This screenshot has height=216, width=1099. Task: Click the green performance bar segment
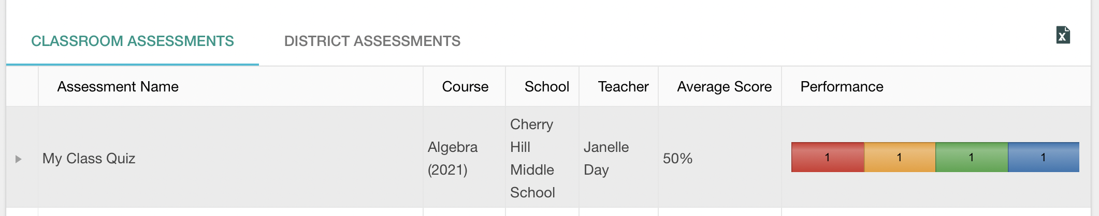pos(972,157)
